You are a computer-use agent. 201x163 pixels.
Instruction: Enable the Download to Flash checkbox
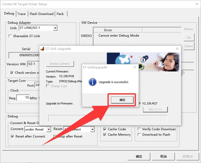coord(139,135)
